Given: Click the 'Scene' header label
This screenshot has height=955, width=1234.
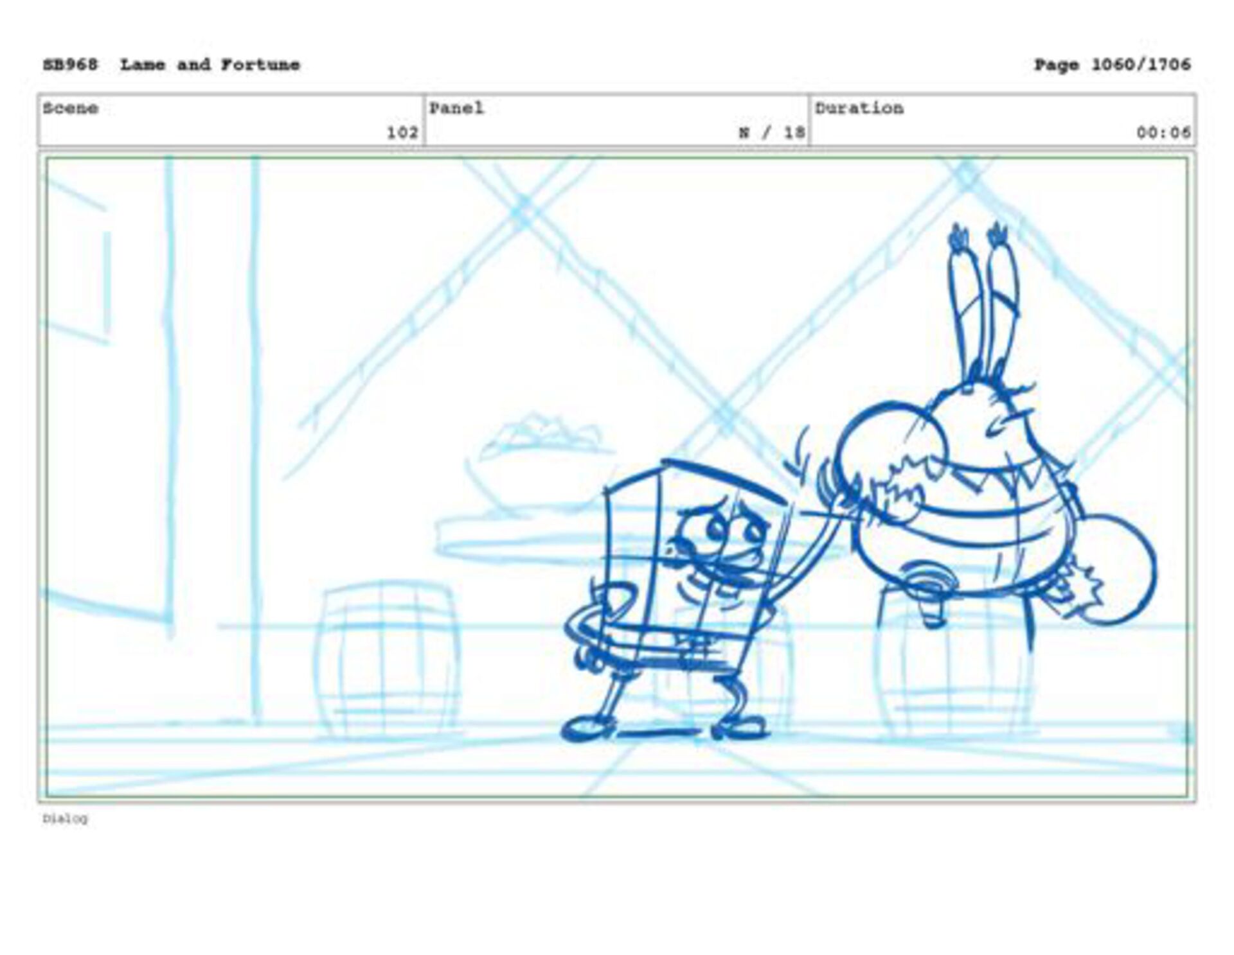Looking at the screenshot, I should [x=71, y=108].
